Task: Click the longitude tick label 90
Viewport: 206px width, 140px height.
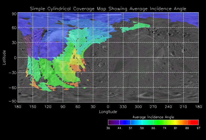Action: pyautogui.click(x=63, y=107)
